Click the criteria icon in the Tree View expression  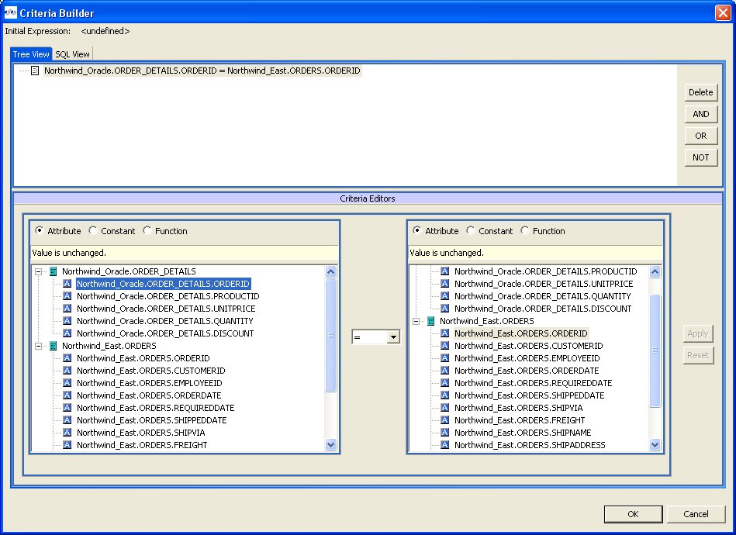[x=35, y=71]
